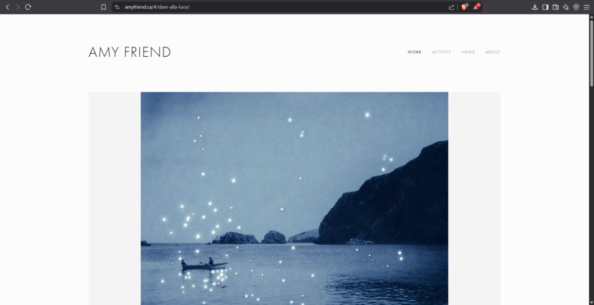The width and height of the screenshot is (594, 305).
Task: Click the share page icon
Action: click(451, 7)
